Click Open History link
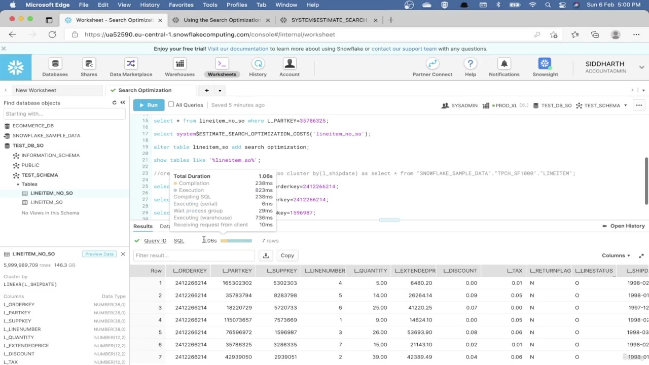649x365 pixels. point(623,226)
